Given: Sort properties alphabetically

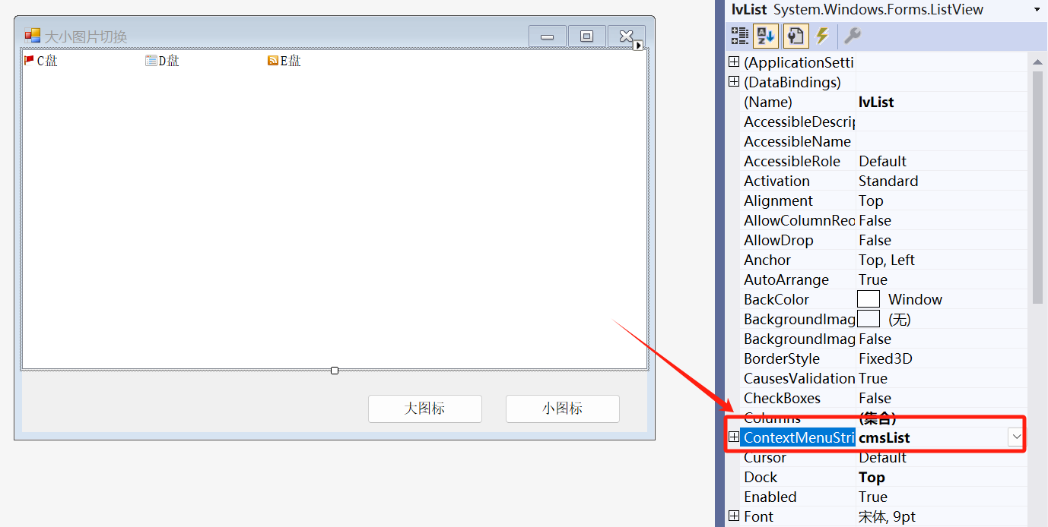Looking at the screenshot, I should click(x=766, y=36).
